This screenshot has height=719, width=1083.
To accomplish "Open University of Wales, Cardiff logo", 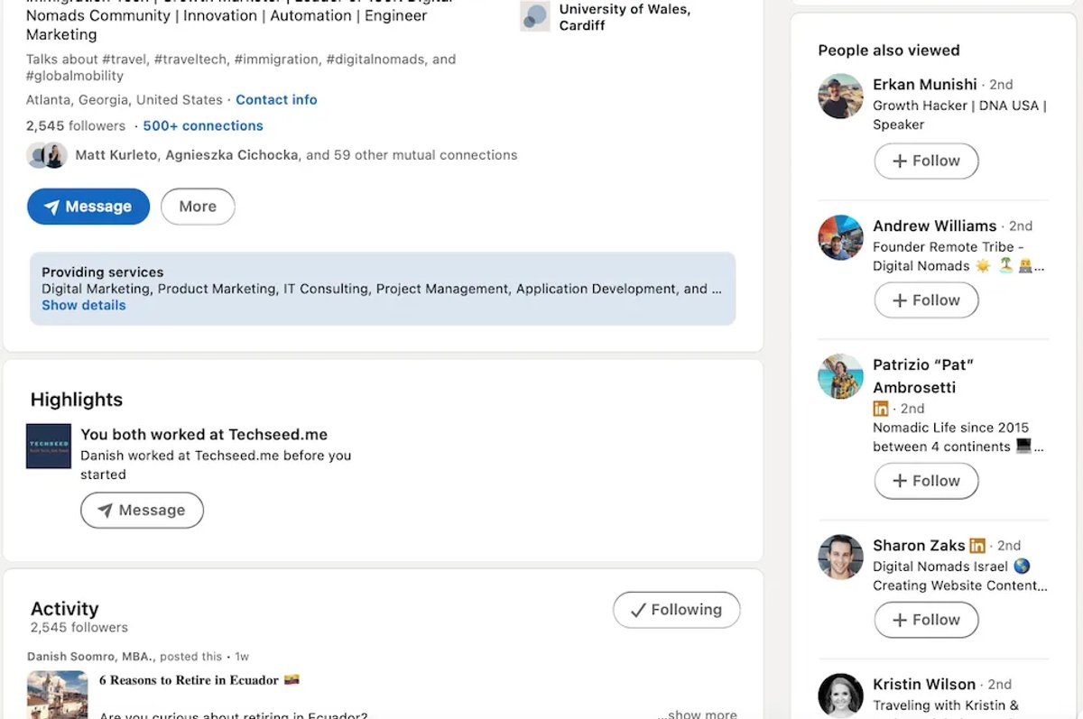I will point(535,15).
